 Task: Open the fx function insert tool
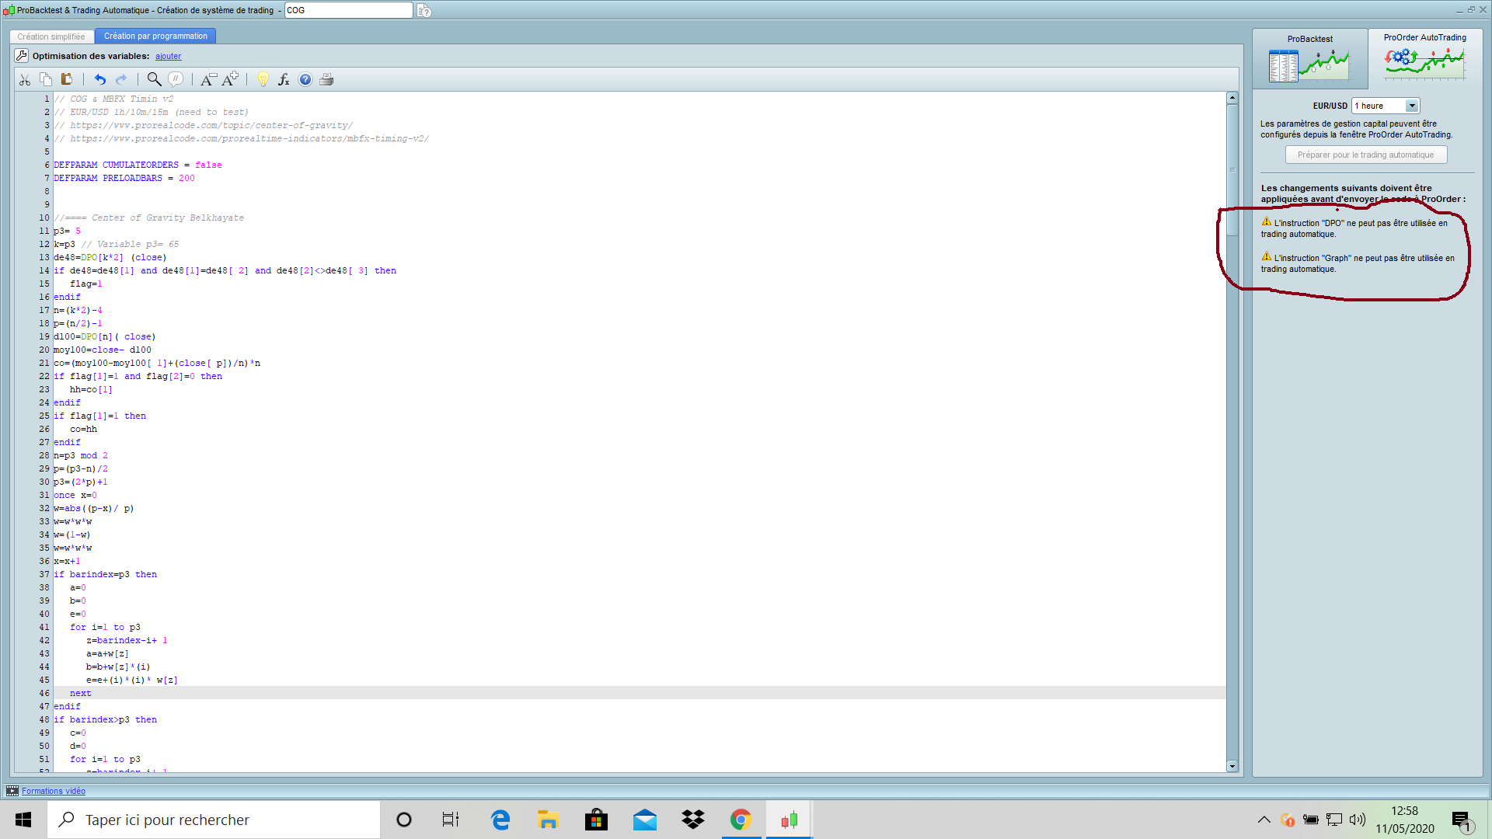pyautogui.click(x=284, y=79)
